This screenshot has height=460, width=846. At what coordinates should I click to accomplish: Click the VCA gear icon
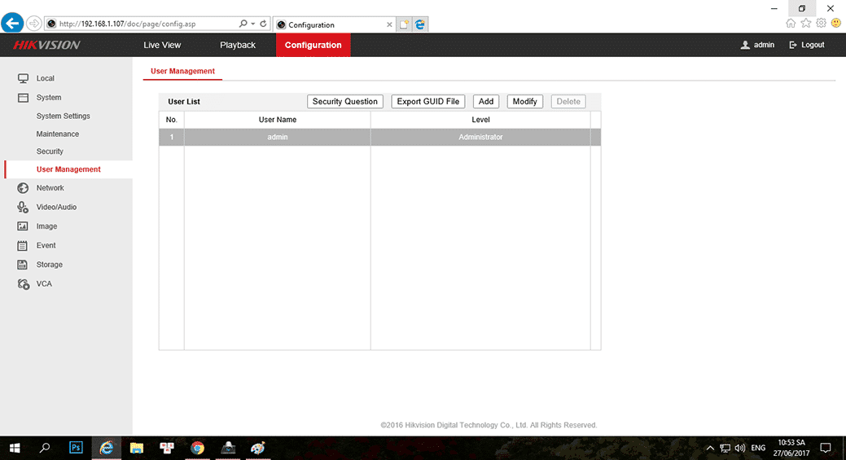coord(23,283)
